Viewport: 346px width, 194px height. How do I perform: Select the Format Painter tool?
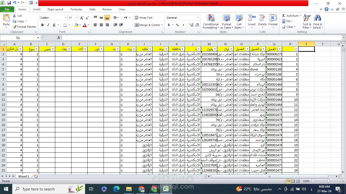[x=25, y=27]
